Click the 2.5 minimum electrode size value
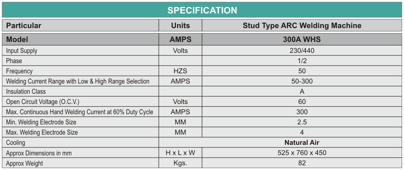The width and height of the screenshot is (404, 170). pyautogui.click(x=302, y=122)
